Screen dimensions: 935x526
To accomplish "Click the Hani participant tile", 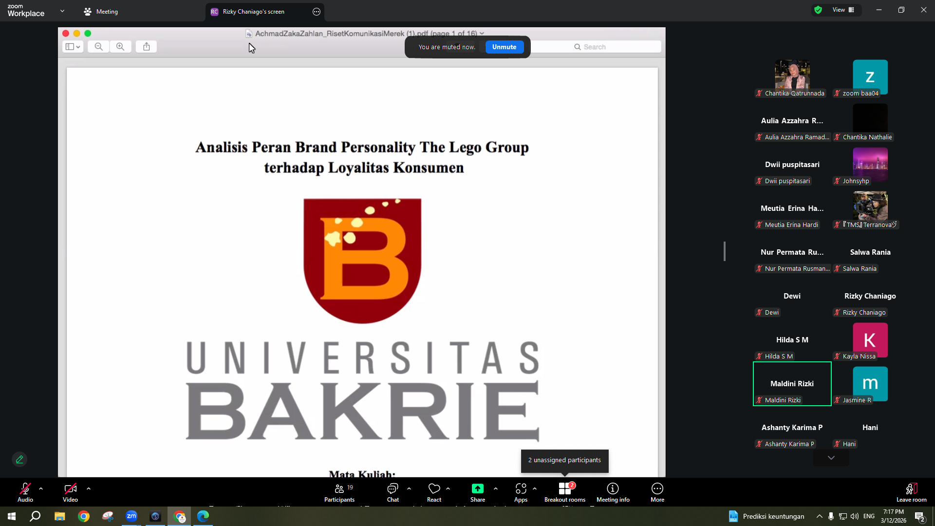I will (870, 428).
